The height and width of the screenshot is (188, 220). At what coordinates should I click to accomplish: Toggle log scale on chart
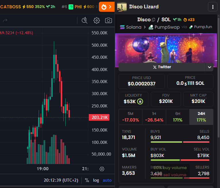96,180
